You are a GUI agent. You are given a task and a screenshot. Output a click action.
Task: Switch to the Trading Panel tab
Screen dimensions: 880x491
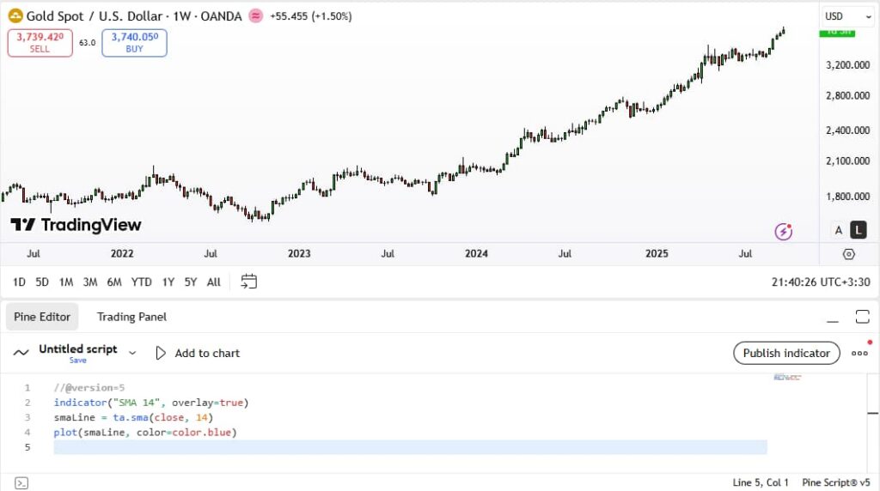coord(131,317)
